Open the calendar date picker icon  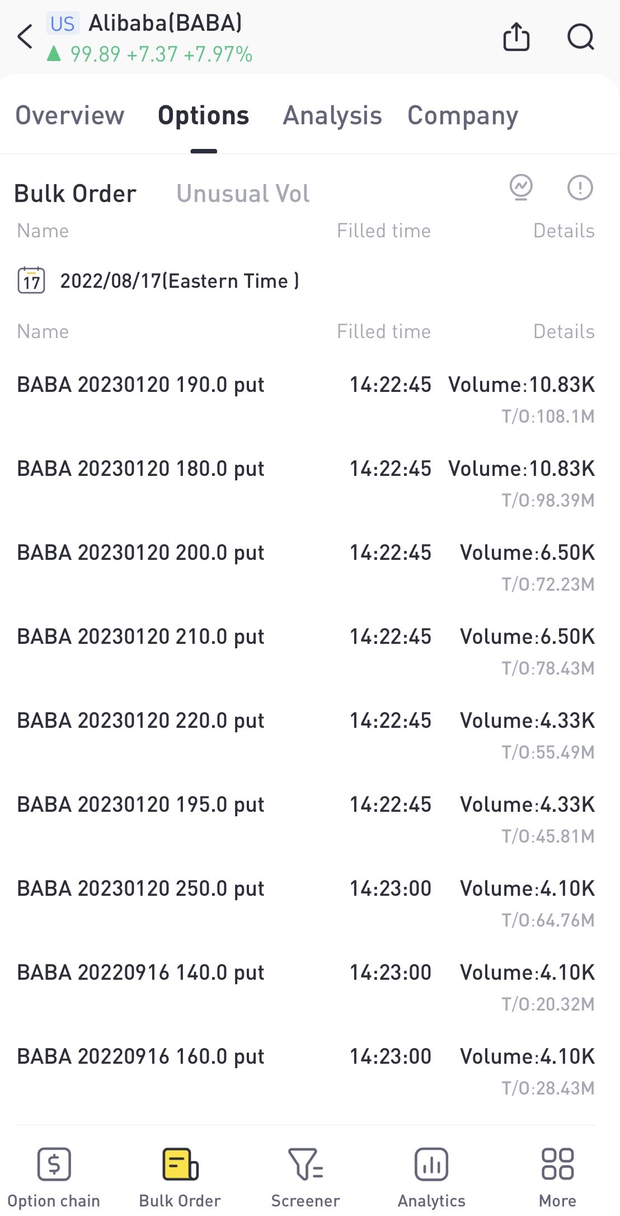tap(31, 280)
